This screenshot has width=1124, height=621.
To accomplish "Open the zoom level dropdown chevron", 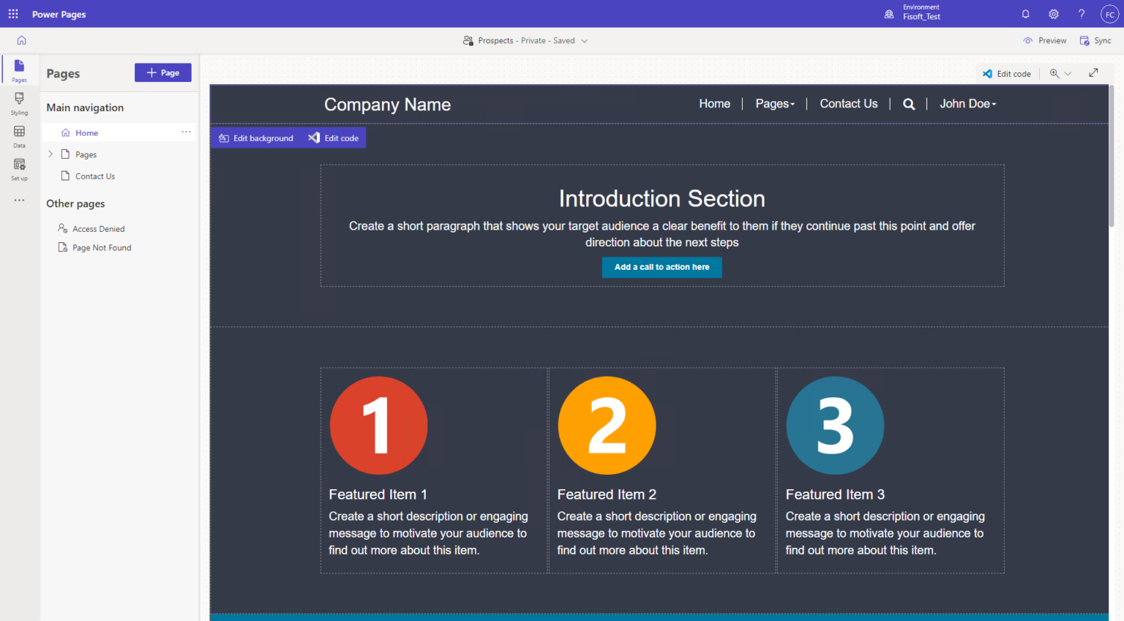I will [x=1068, y=73].
